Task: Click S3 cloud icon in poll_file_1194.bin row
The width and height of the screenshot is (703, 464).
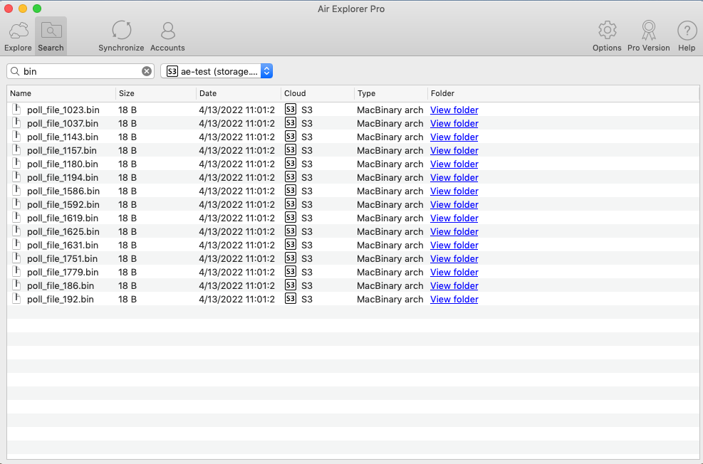Action: pyautogui.click(x=291, y=177)
